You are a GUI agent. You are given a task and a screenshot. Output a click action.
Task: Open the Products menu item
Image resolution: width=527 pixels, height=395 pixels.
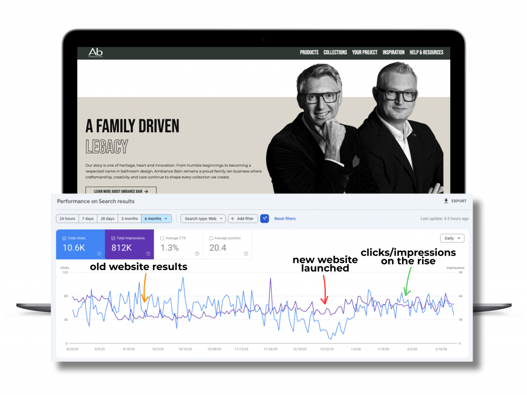pos(309,52)
